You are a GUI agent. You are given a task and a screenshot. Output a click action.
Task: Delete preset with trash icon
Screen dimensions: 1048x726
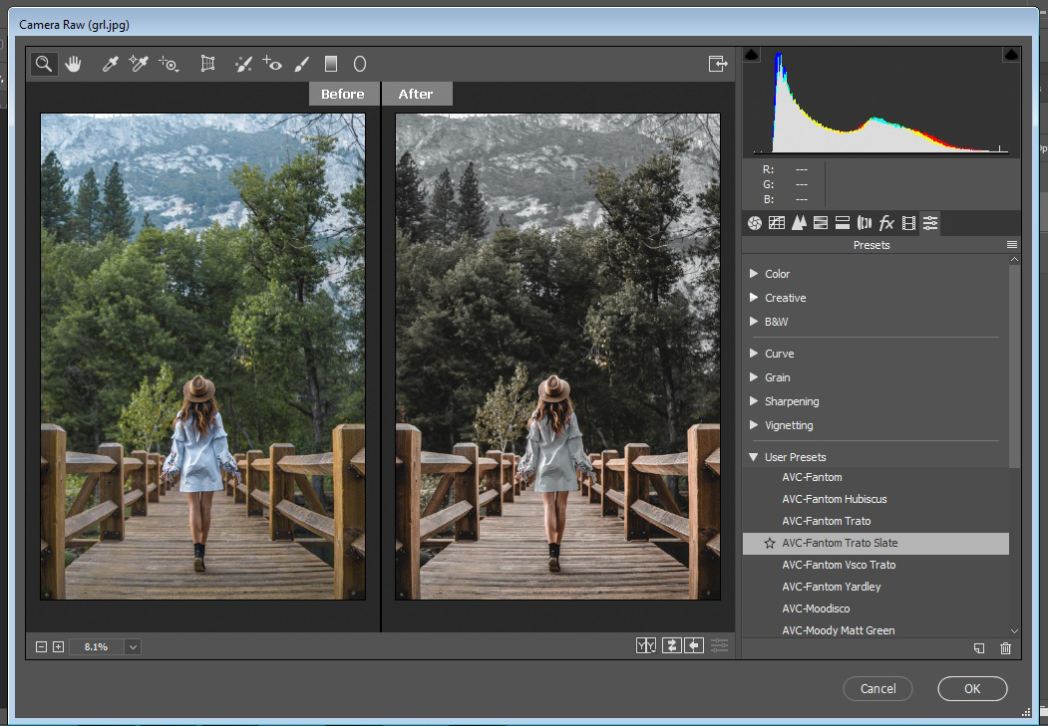(1005, 648)
